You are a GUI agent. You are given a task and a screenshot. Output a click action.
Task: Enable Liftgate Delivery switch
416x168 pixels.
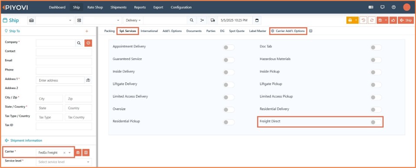tap(229, 85)
